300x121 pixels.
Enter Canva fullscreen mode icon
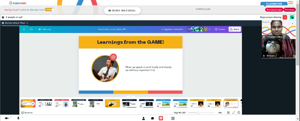point(233,113)
